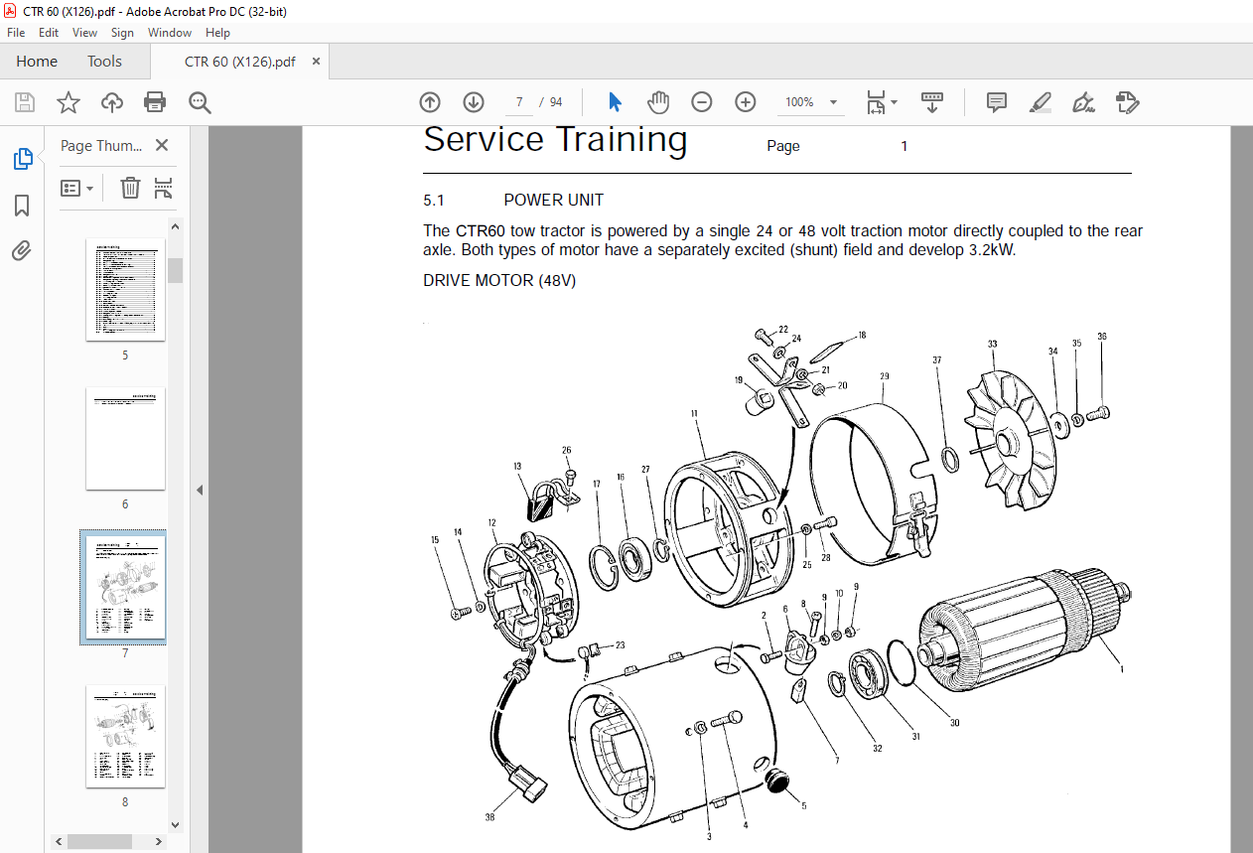The image size is (1253, 853).
Task: Go to next page arrow
Action: (x=474, y=102)
